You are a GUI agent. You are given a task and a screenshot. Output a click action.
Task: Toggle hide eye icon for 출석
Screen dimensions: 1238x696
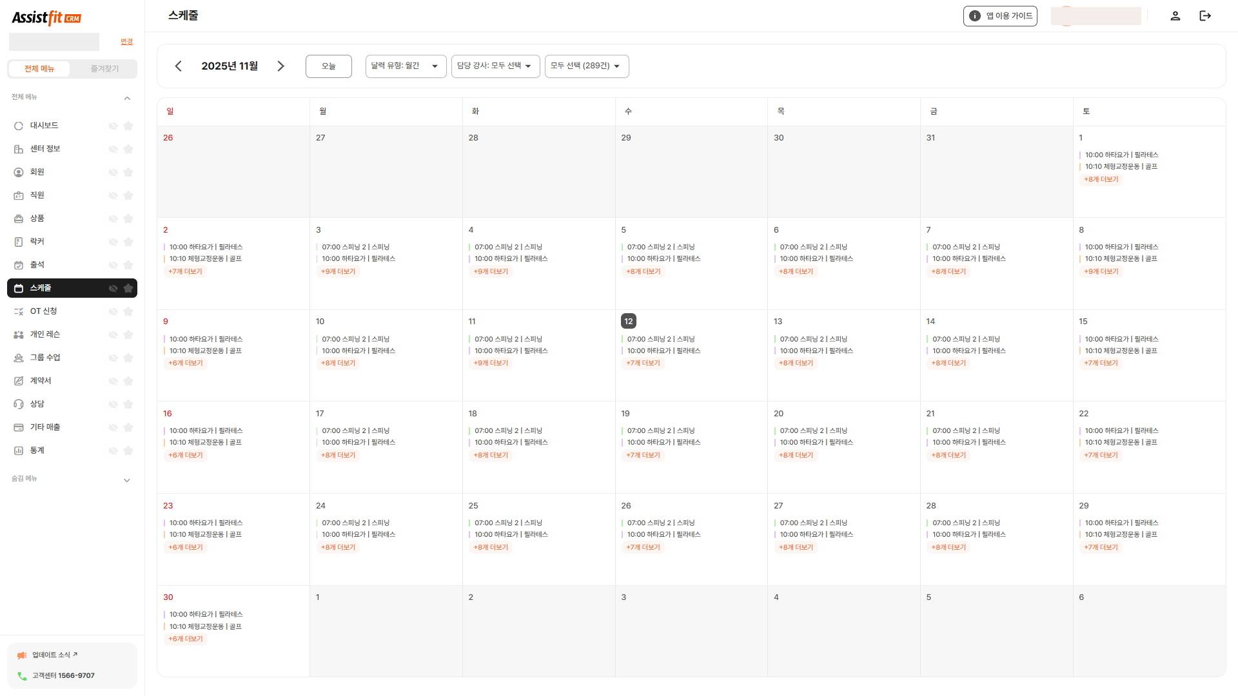tap(113, 265)
